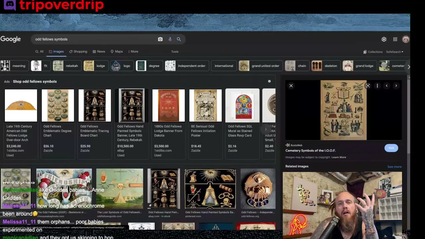Switch to the All results tab
Image resolution: width=425 pixels, height=239 pixels.
[x=39, y=51]
